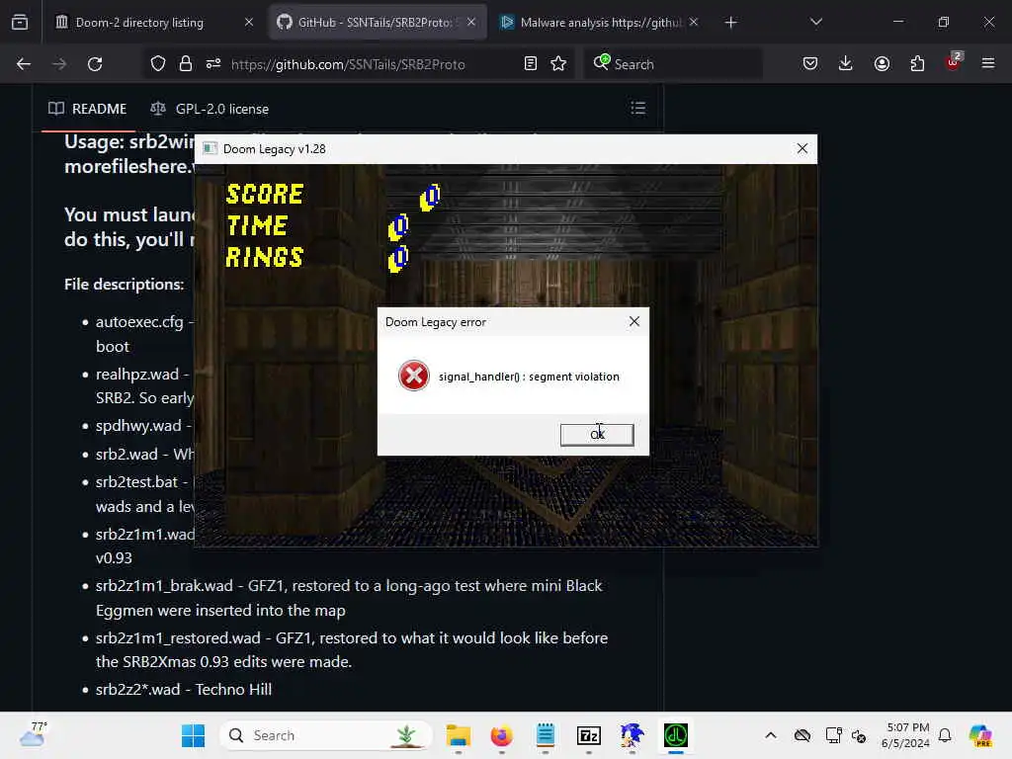
Task: Open weather widget showing 77°
Action: pos(33,735)
